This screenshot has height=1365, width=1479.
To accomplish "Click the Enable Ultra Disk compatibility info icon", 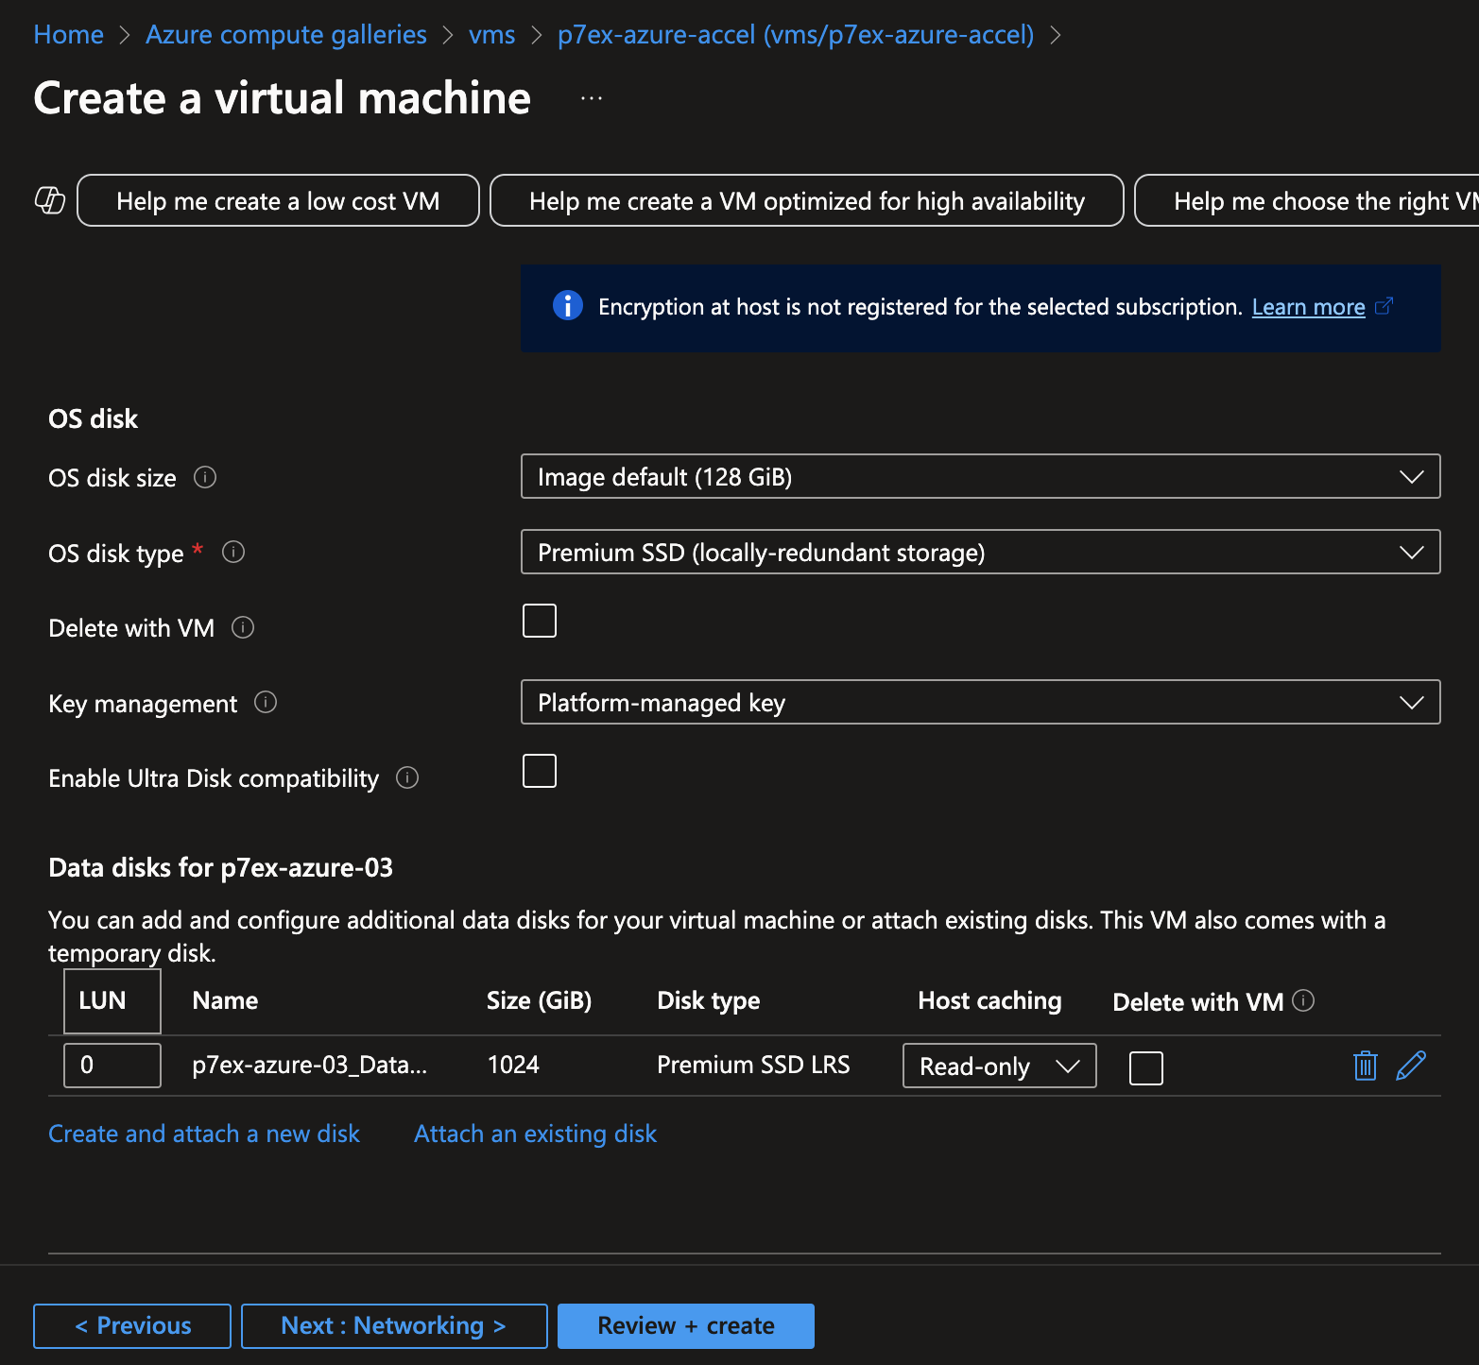I will (407, 777).
